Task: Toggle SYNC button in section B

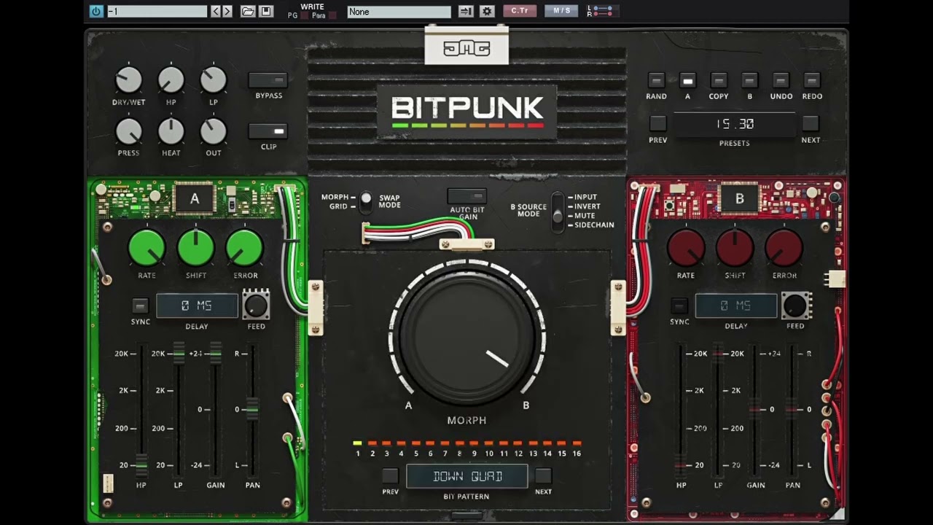Action: (x=679, y=306)
